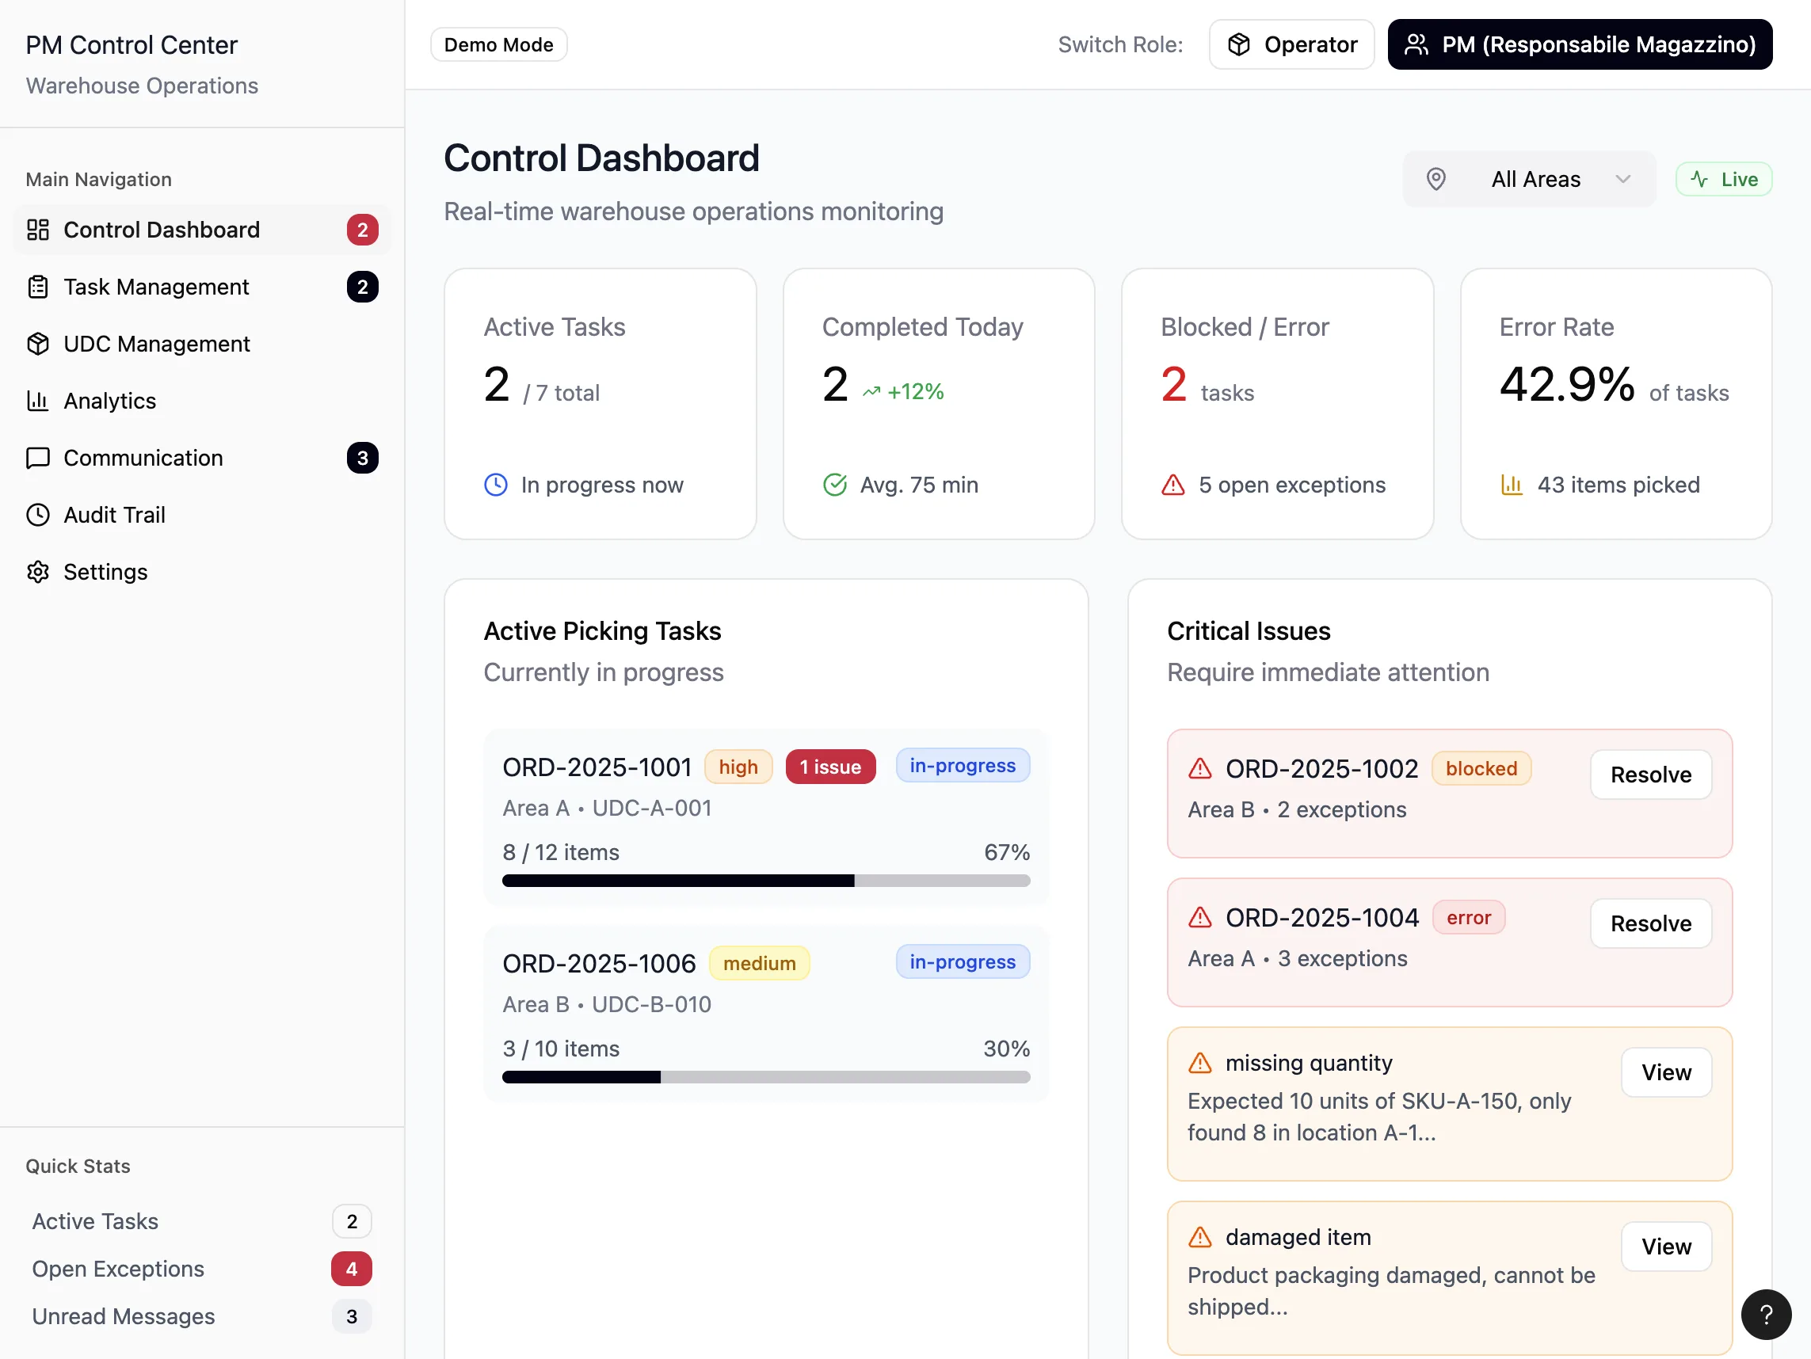The image size is (1811, 1359).
Task: Click the location pin in area selector
Action: click(x=1436, y=179)
